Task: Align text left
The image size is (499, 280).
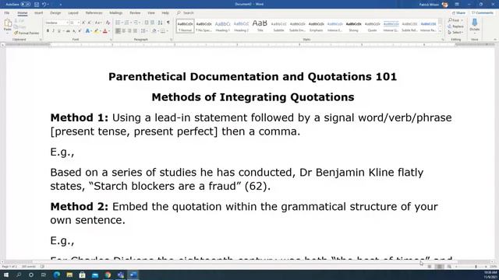Action: pyautogui.click(x=118, y=31)
